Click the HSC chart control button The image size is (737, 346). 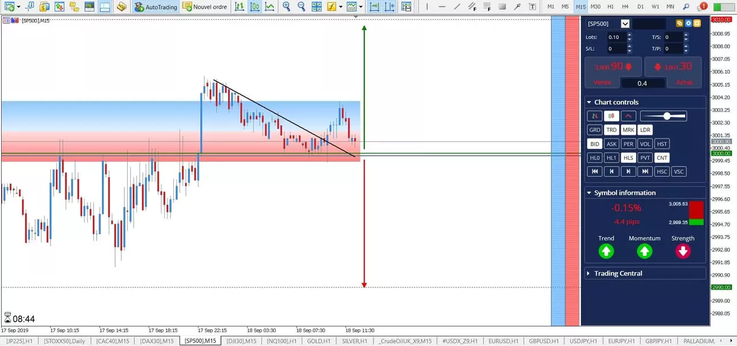point(662,171)
